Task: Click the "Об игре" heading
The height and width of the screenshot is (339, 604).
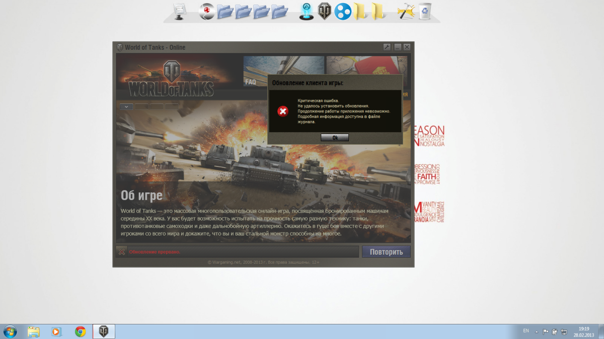Action: coord(141,195)
